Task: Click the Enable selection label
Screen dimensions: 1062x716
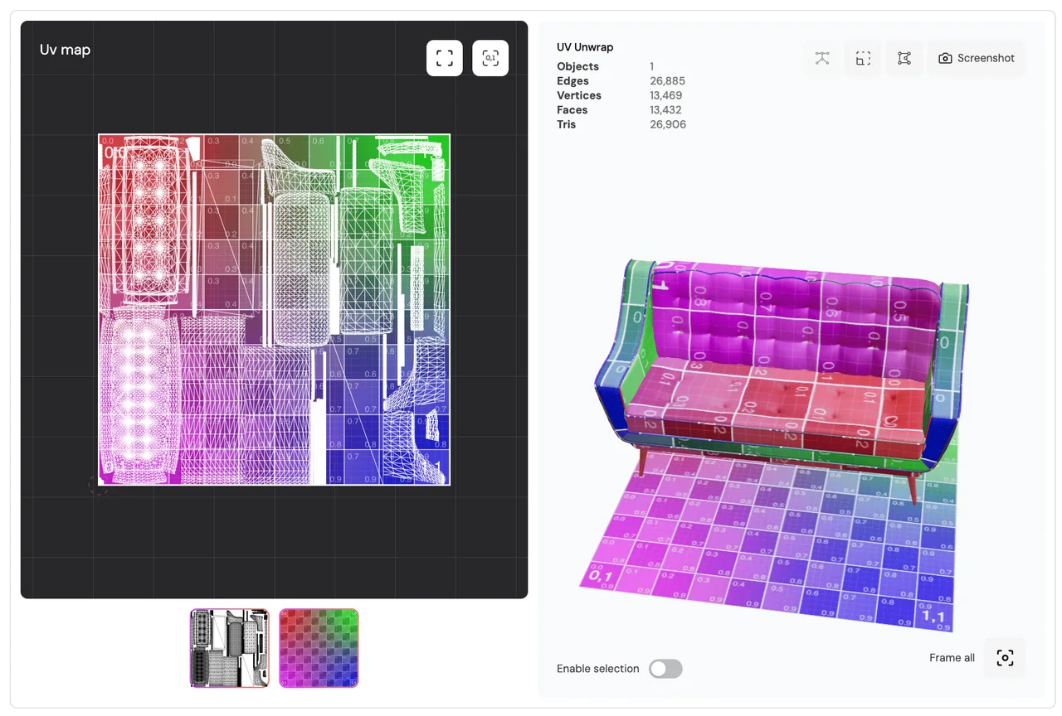Action: [x=598, y=669]
